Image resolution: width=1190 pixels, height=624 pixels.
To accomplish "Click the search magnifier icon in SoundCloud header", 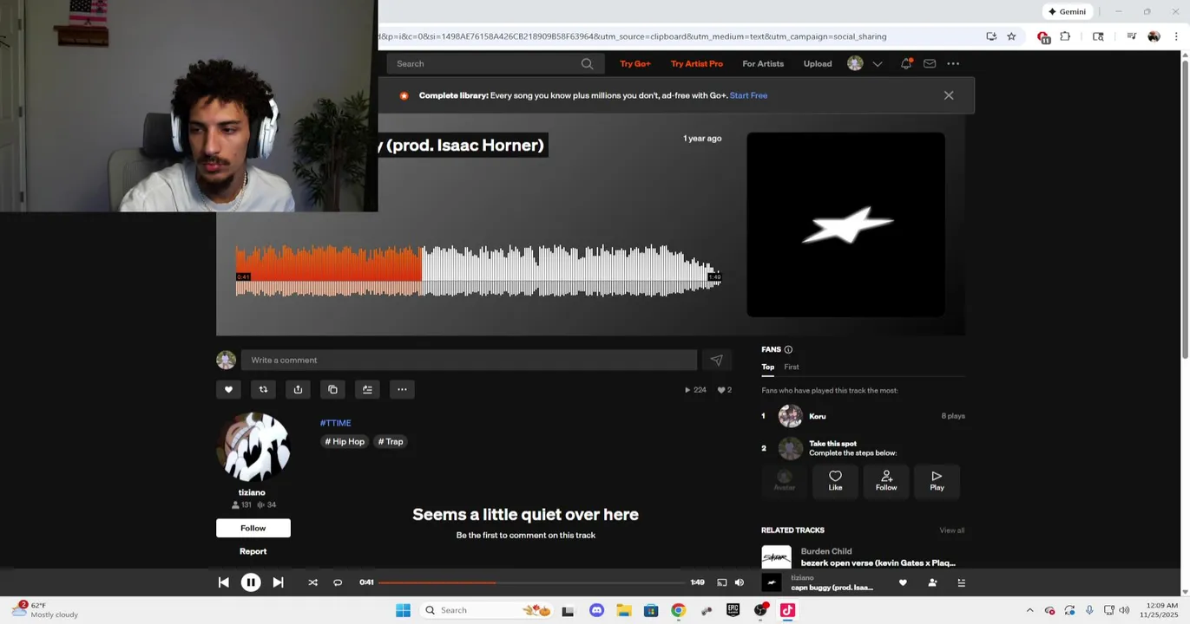I will pos(587,63).
